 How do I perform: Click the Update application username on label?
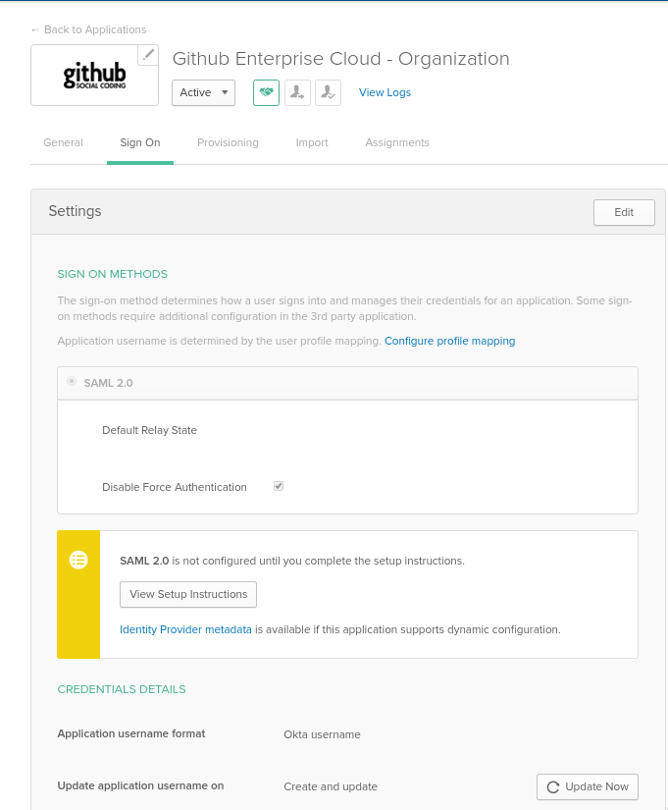click(140, 785)
